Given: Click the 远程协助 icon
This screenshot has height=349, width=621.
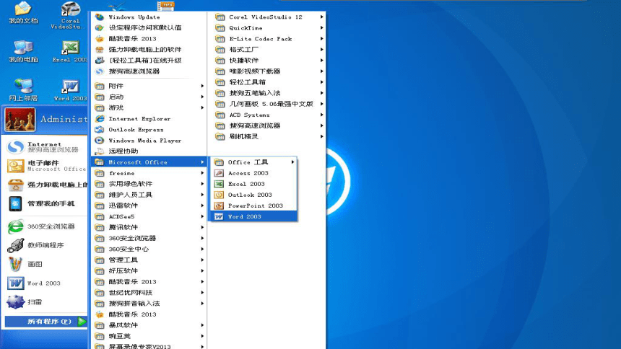Looking at the screenshot, I should coord(100,151).
